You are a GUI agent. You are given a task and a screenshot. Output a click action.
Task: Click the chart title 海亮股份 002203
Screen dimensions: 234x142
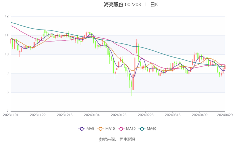(x=123, y=5)
